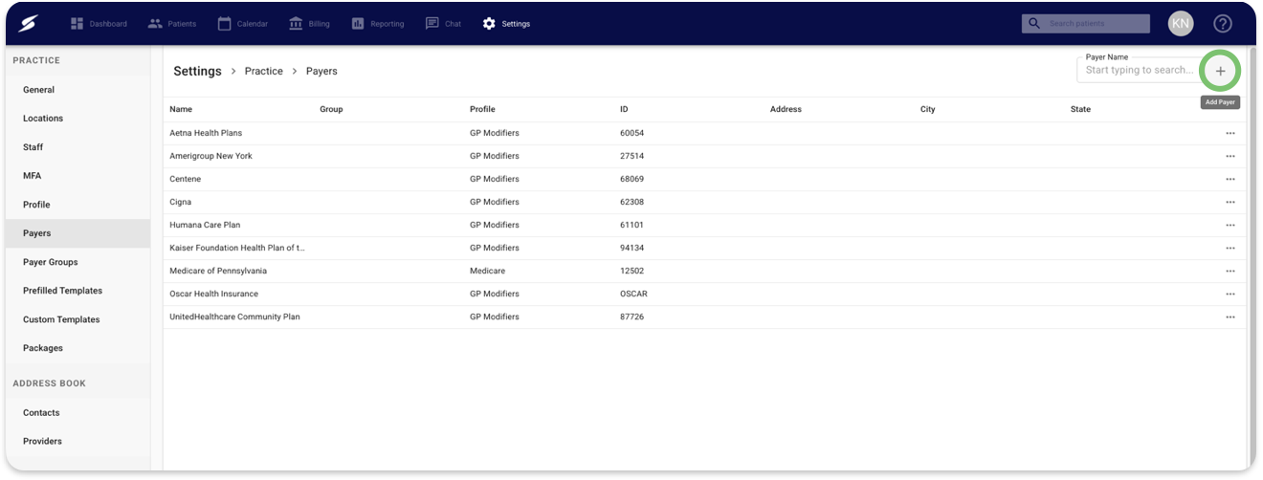
Task: Open the Chat section
Action: [x=443, y=23]
